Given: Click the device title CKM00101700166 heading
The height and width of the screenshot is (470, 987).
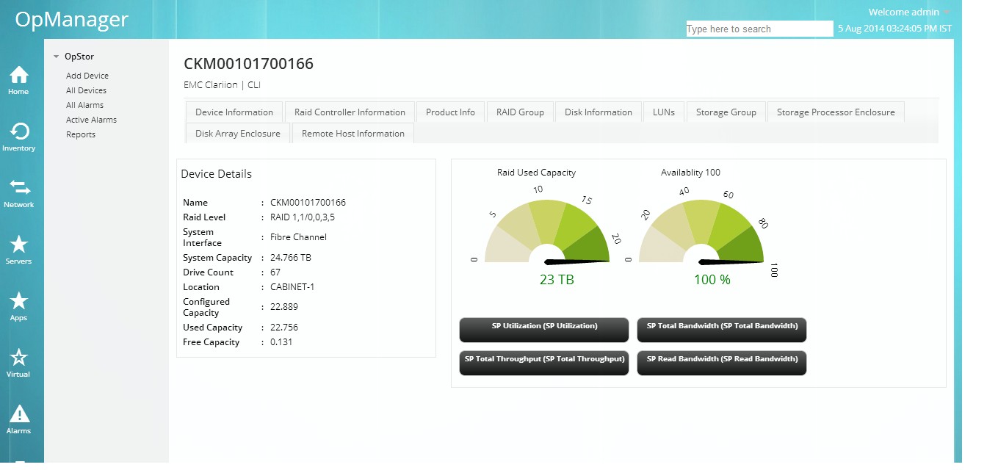Looking at the screenshot, I should [x=248, y=64].
